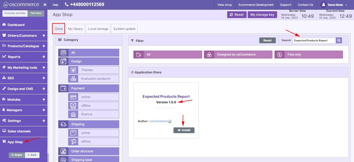354x162 pixels.
Task: Click the broken author image icon
Action: (x=170, y=121)
